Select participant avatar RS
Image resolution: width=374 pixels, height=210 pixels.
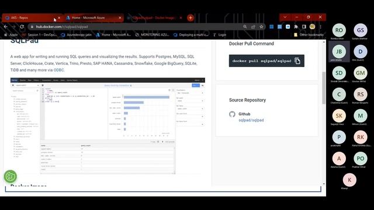(361, 94)
